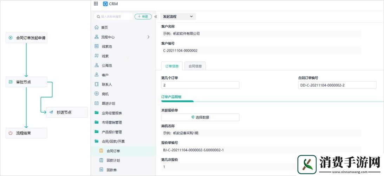The width and height of the screenshot is (384, 176).
Task: Select the 合同订单发起申请 flow node
Action: click(26, 38)
